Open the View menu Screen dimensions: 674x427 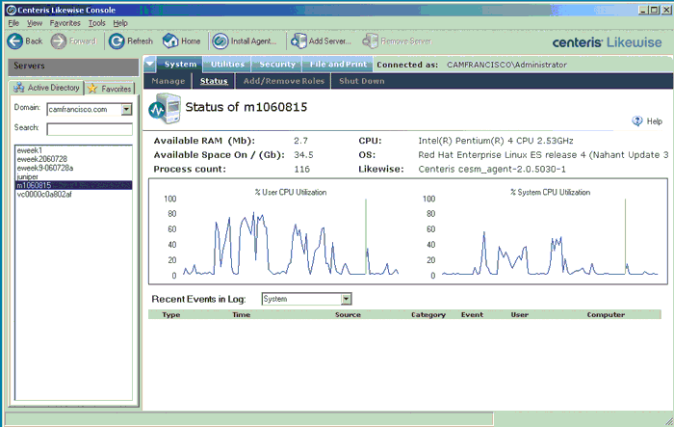click(35, 23)
